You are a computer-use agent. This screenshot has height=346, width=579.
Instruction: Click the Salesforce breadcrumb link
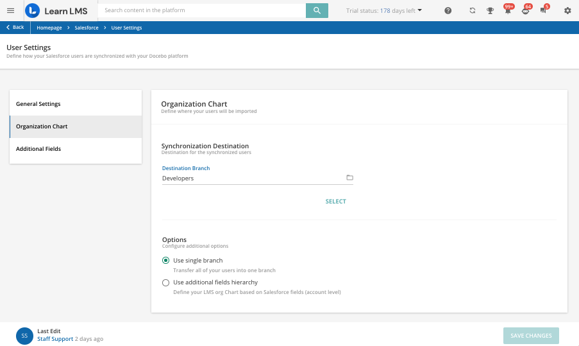tap(87, 28)
